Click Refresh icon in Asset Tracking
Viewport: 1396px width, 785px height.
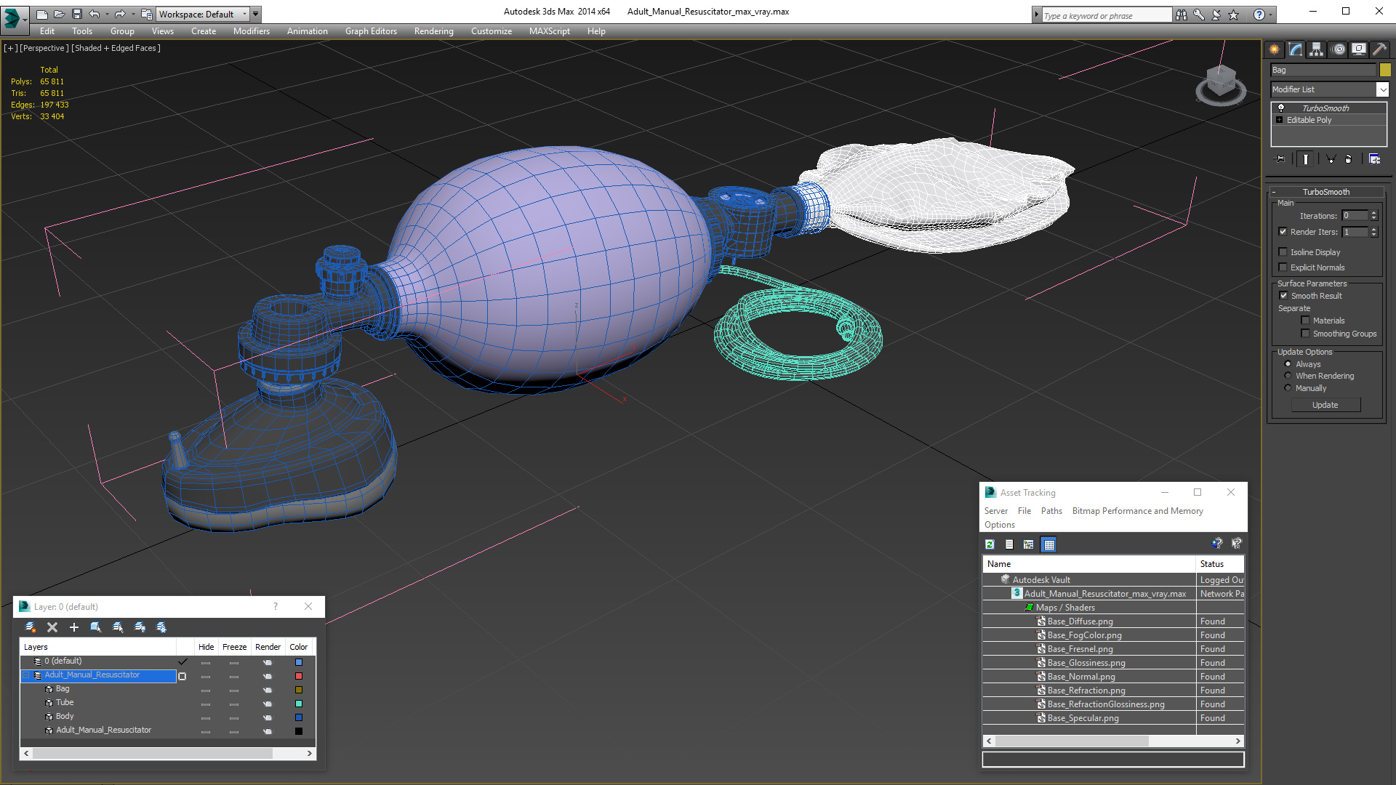point(990,544)
